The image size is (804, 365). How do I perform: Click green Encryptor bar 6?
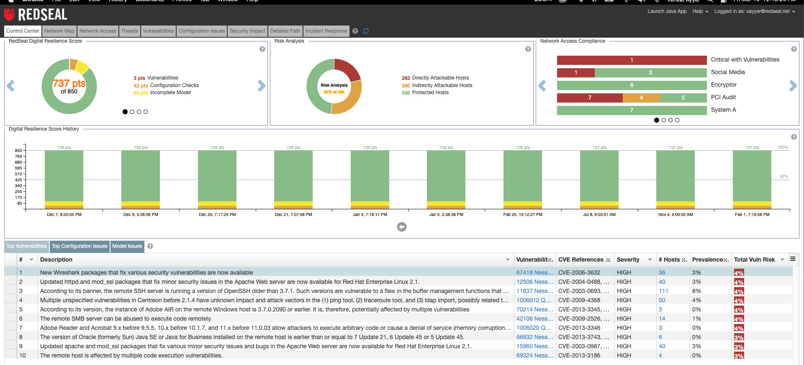[x=632, y=85]
